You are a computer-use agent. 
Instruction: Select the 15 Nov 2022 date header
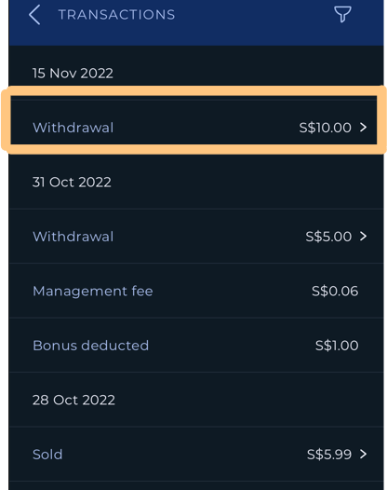[x=73, y=73]
